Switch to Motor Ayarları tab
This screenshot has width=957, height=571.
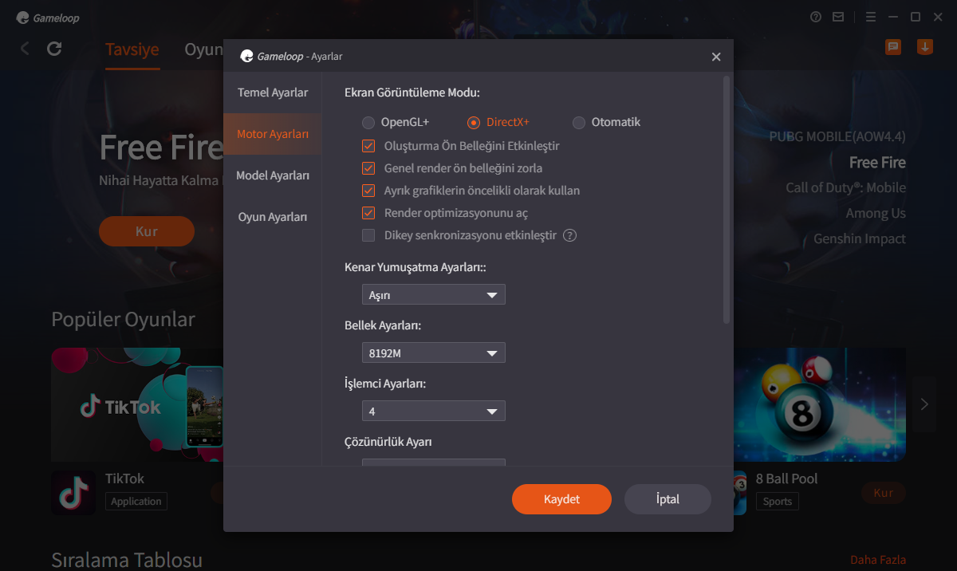pos(273,134)
